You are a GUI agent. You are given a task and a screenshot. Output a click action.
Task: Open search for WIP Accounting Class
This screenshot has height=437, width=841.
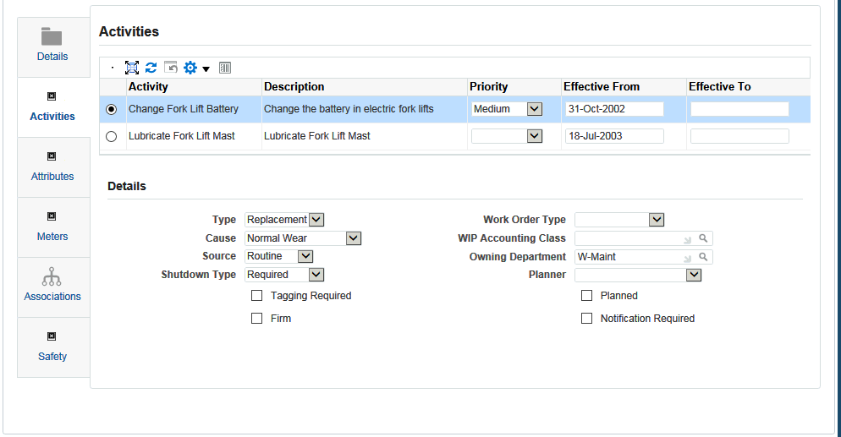click(x=703, y=238)
